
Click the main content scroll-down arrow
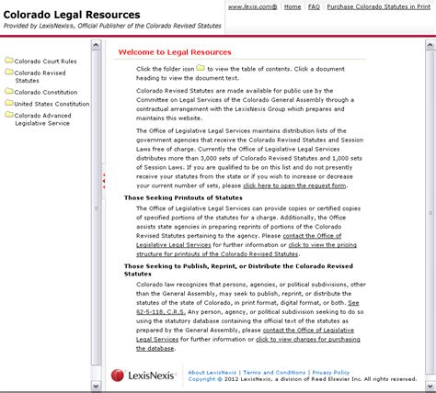(x=430, y=386)
